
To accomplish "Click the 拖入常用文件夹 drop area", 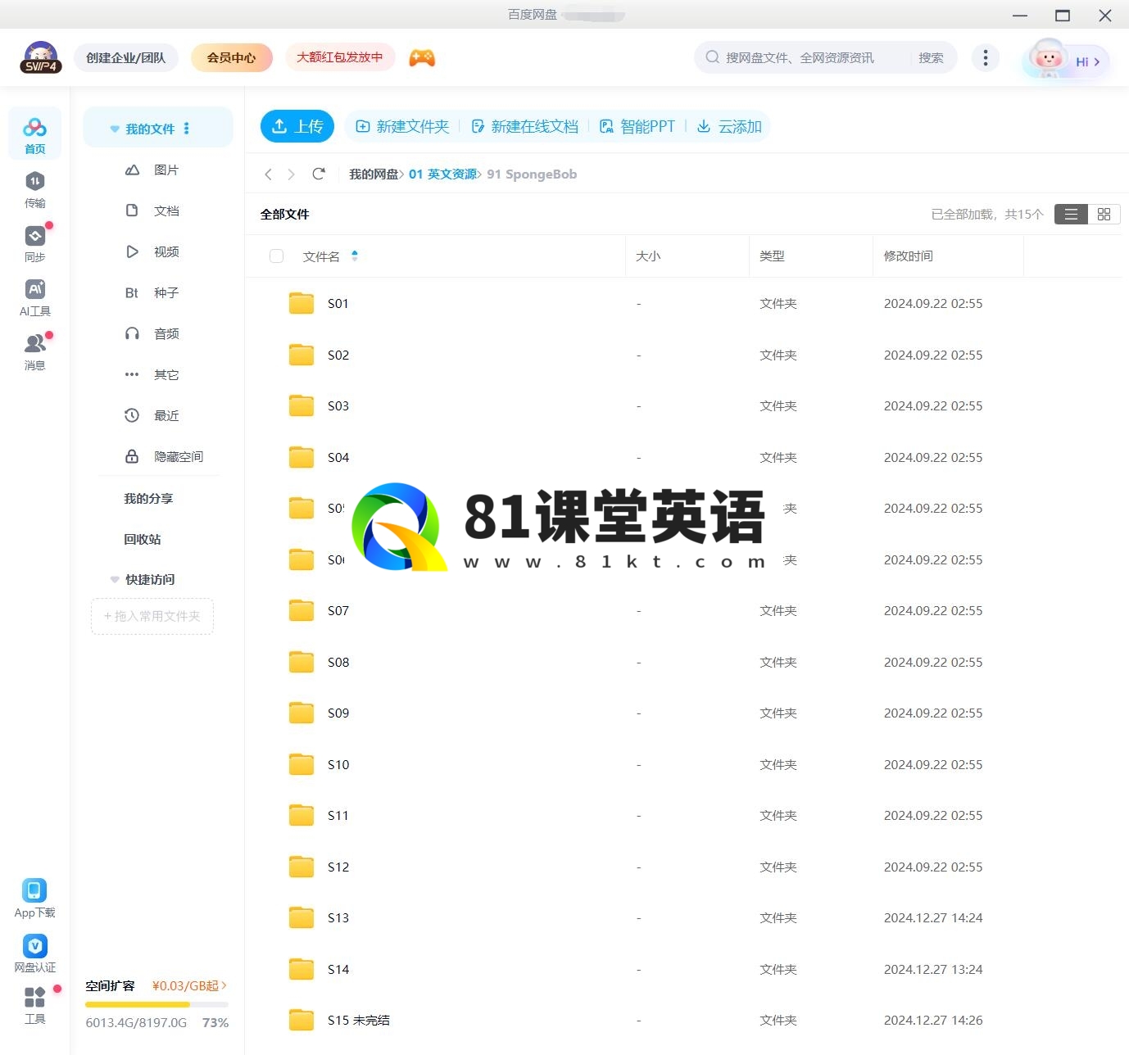I will [152, 616].
